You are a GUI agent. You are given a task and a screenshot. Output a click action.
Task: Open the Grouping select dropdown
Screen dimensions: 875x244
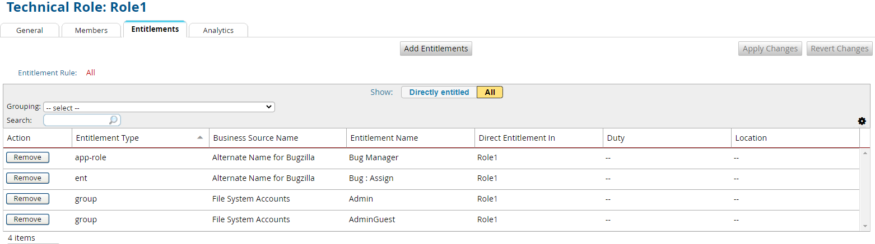tap(159, 107)
